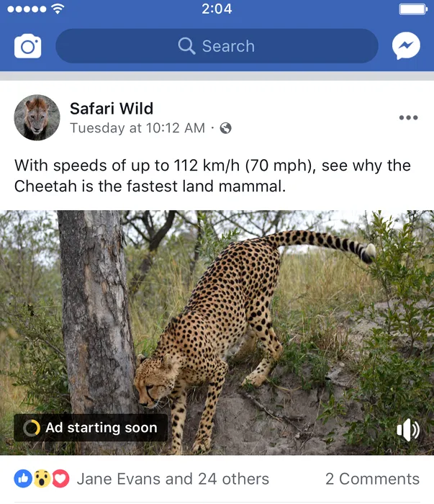
Task: Tap the Ad starting soon badge
Action: click(91, 428)
